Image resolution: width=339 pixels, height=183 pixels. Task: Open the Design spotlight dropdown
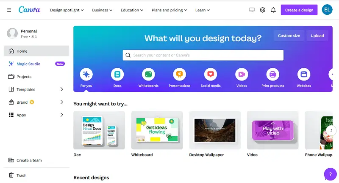[67, 10]
